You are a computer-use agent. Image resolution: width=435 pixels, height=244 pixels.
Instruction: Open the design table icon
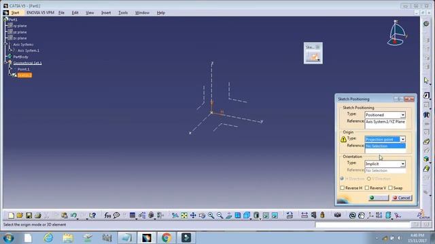pos(133,216)
